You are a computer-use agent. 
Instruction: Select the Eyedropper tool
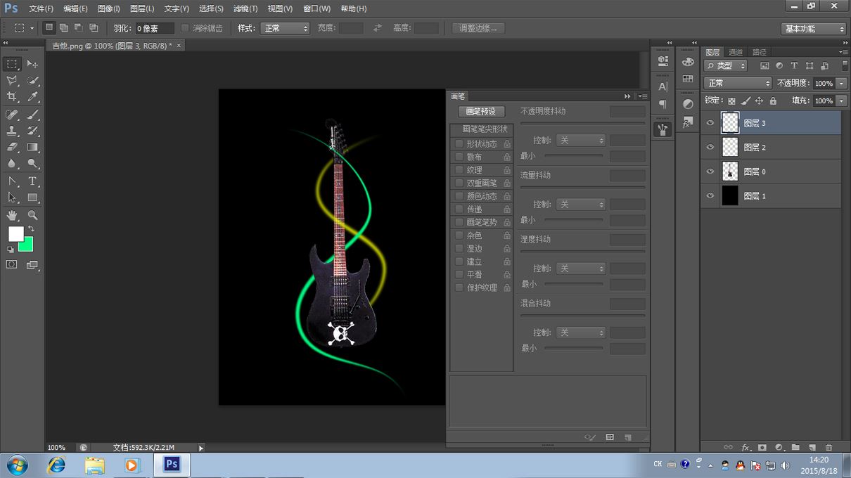click(x=33, y=97)
